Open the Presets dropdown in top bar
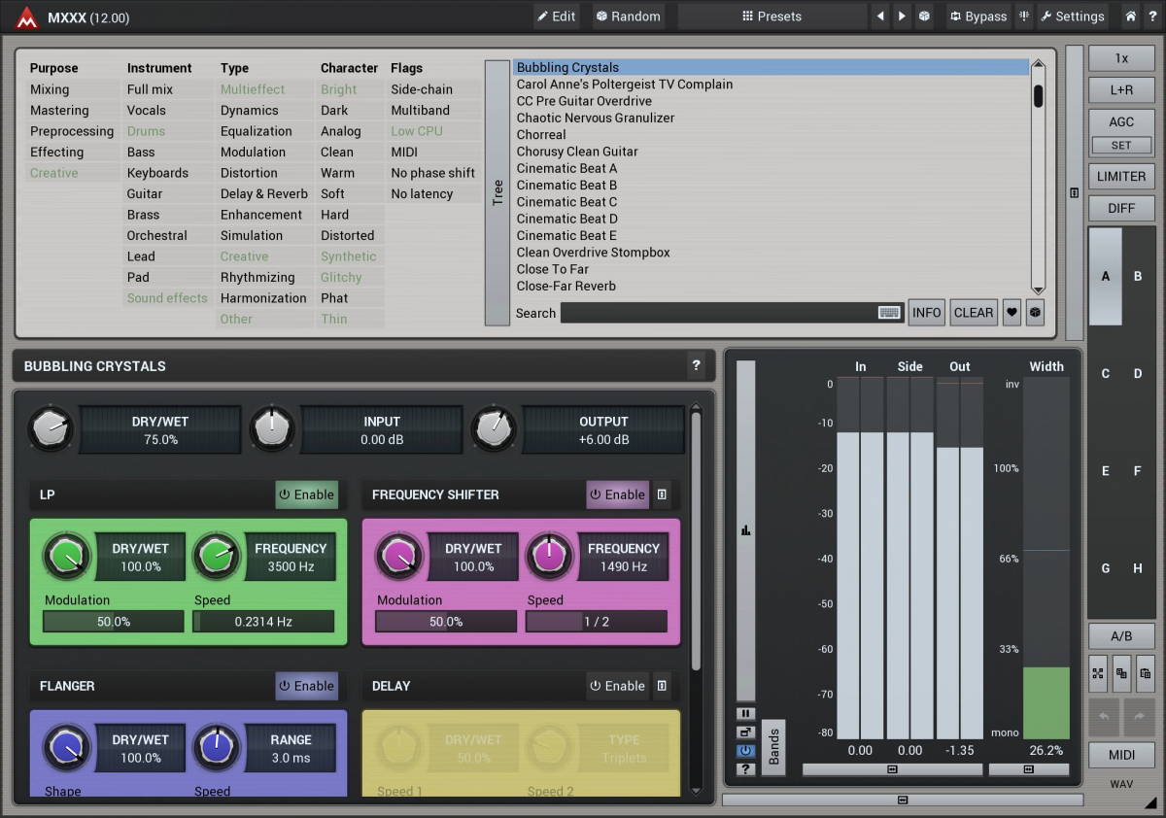The image size is (1166, 818). [772, 17]
